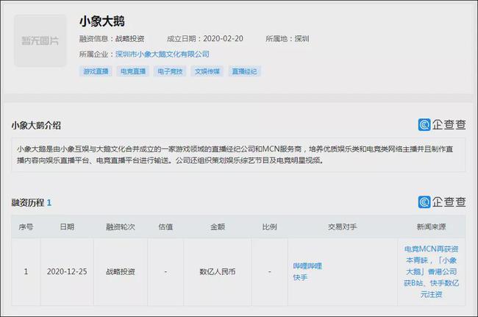Click the 估值 column header
The width and height of the screenshot is (478, 317).
165,227
